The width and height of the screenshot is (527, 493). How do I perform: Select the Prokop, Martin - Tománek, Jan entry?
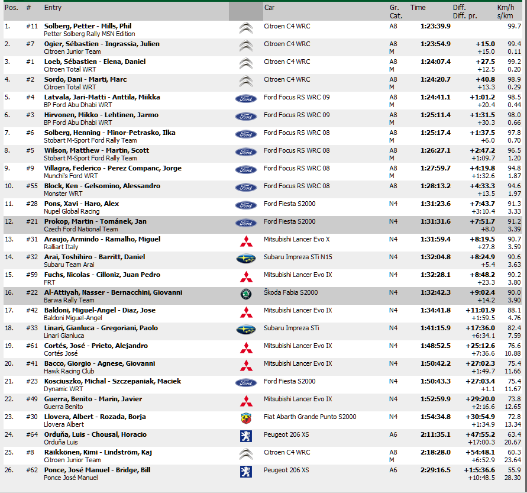pos(95,221)
